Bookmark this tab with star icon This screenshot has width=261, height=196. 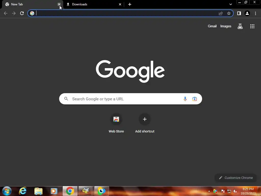pyautogui.click(x=229, y=13)
